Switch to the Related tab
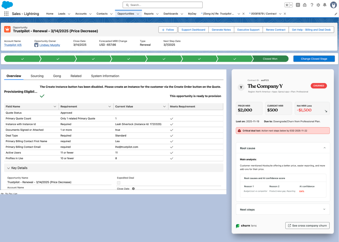This screenshot has height=242, width=339. click(76, 76)
